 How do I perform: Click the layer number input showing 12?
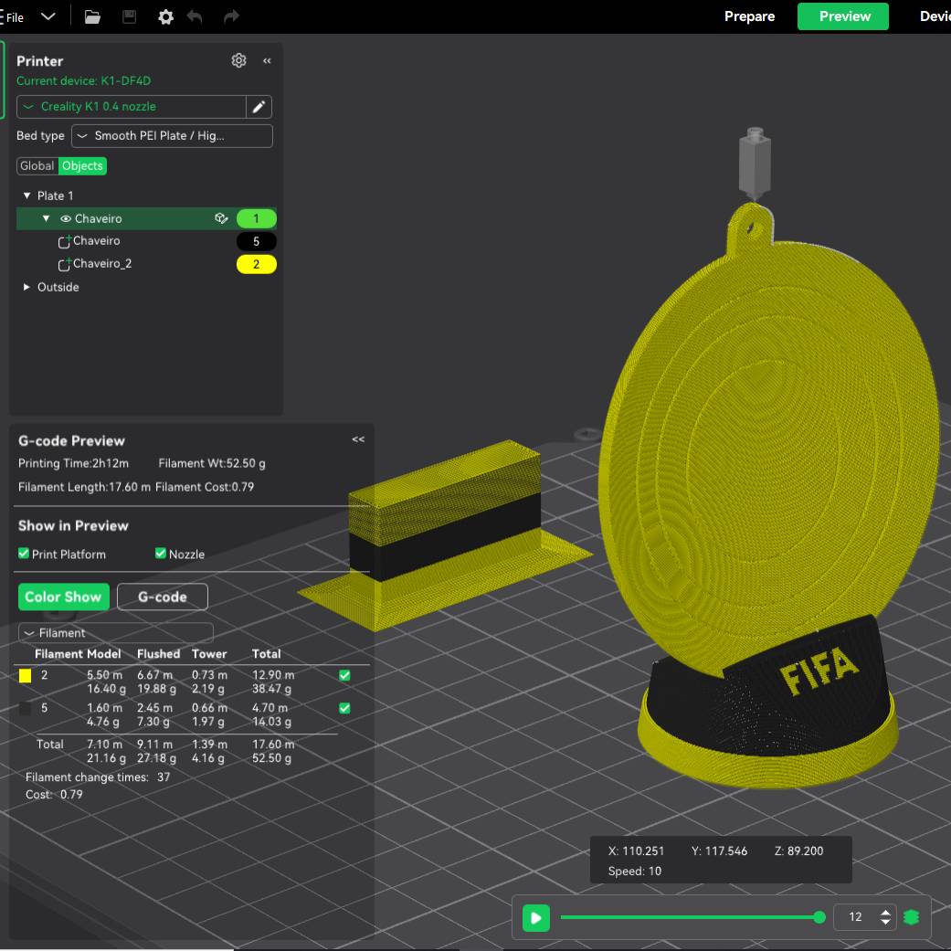(x=857, y=916)
